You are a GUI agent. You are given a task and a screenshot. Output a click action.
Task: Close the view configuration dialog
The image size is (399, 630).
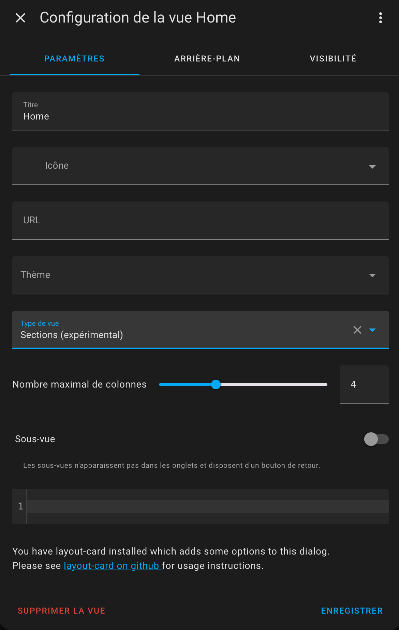(20, 18)
